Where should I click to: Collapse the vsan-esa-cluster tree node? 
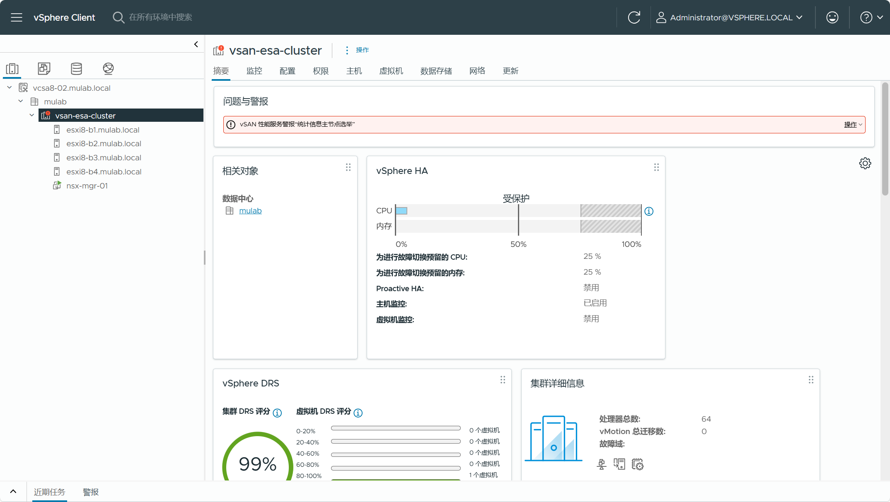point(32,116)
